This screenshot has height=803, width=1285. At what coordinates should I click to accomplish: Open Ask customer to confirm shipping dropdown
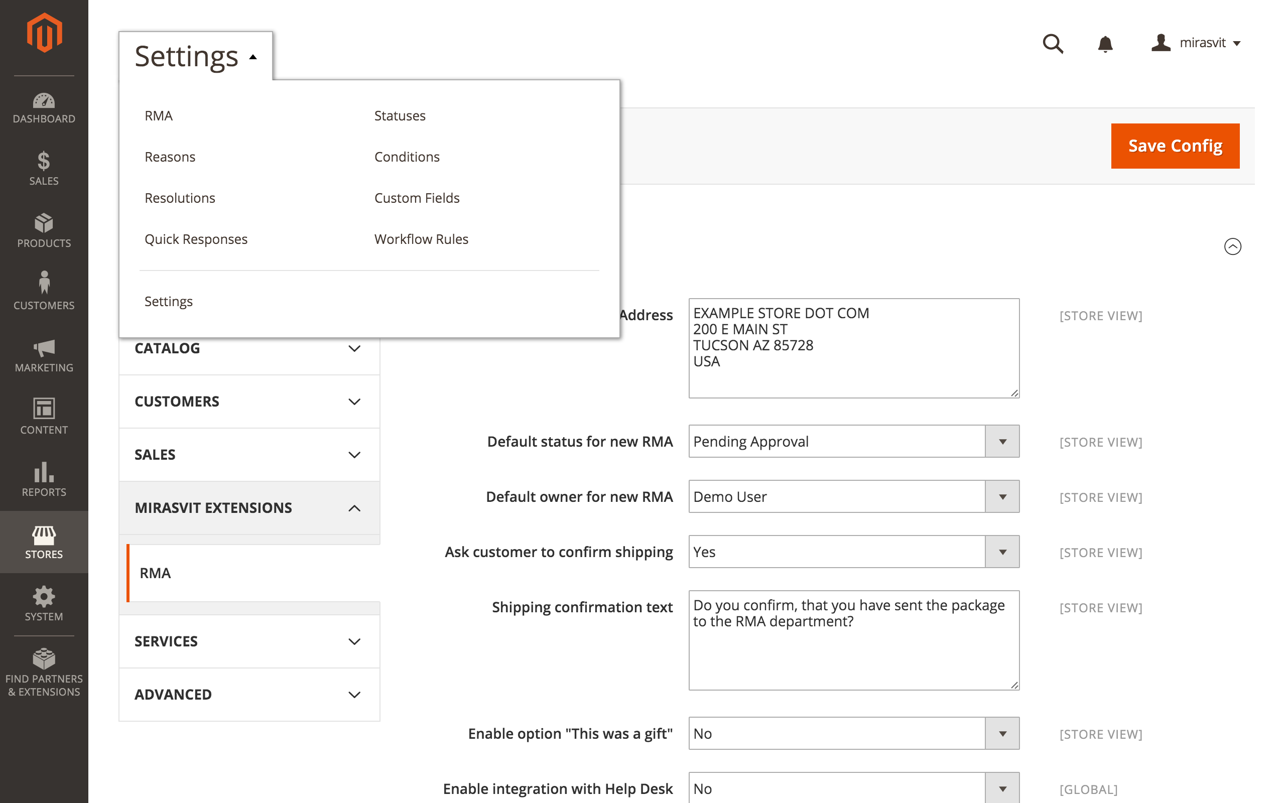(854, 552)
